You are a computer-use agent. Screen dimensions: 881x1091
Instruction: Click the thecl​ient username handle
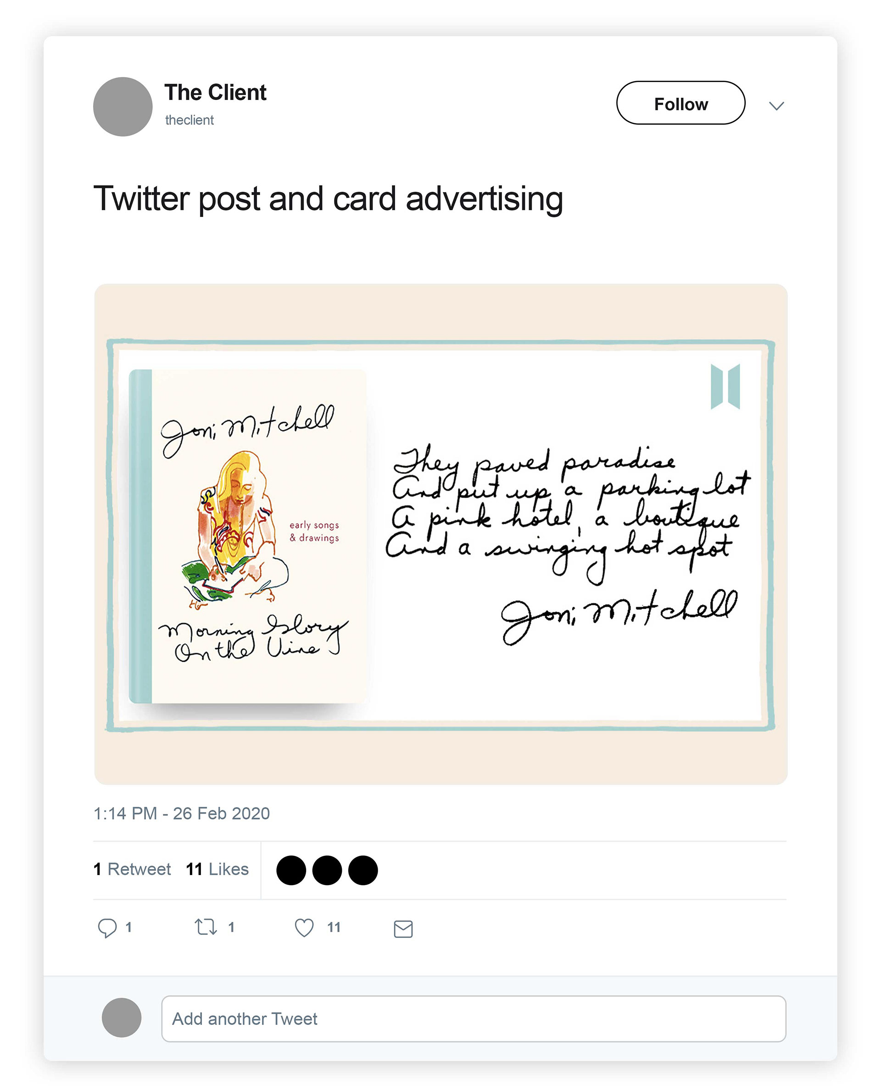pyautogui.click(x=190, y=120)
